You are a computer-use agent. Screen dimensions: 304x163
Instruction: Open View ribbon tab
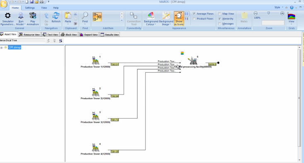click(44, 8)
